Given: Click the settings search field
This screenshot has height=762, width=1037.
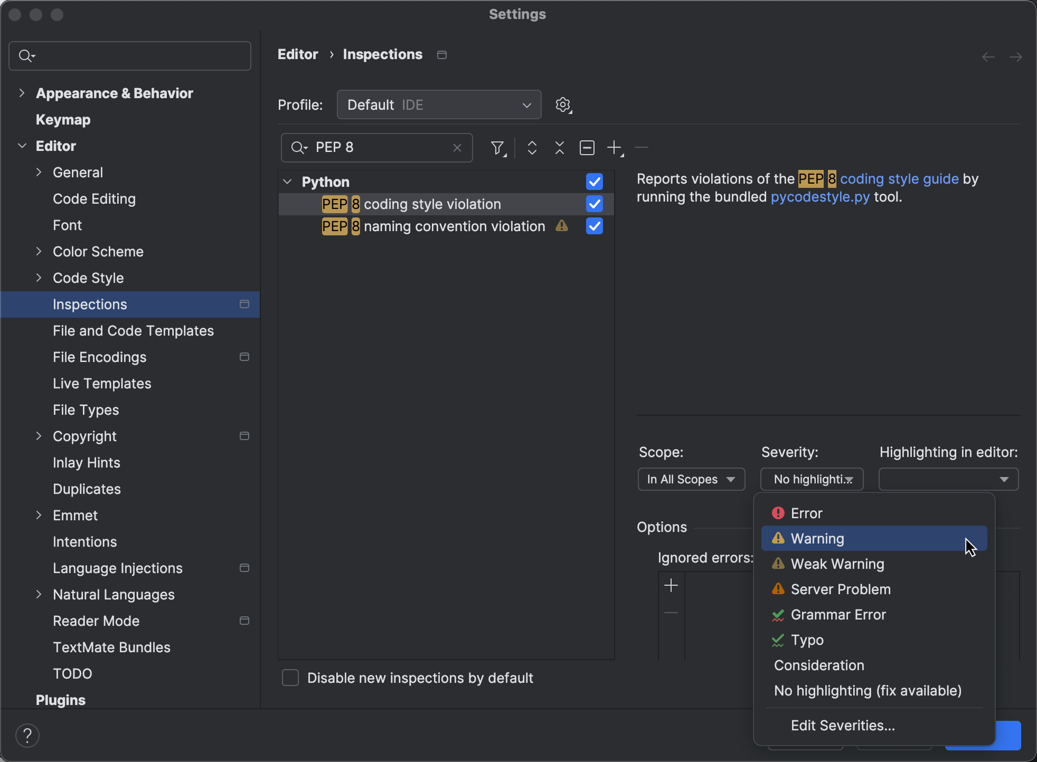Looking at the screenshot, I should pos(129,55).
